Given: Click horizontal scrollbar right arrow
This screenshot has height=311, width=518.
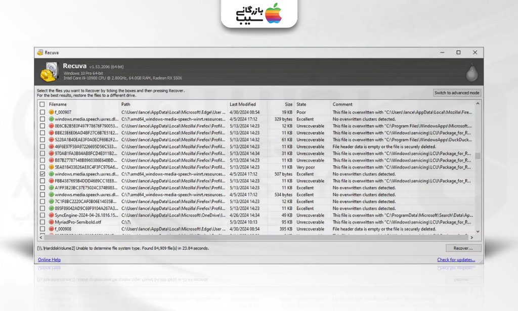Looking at the screenshot, I should pos(472,237).
